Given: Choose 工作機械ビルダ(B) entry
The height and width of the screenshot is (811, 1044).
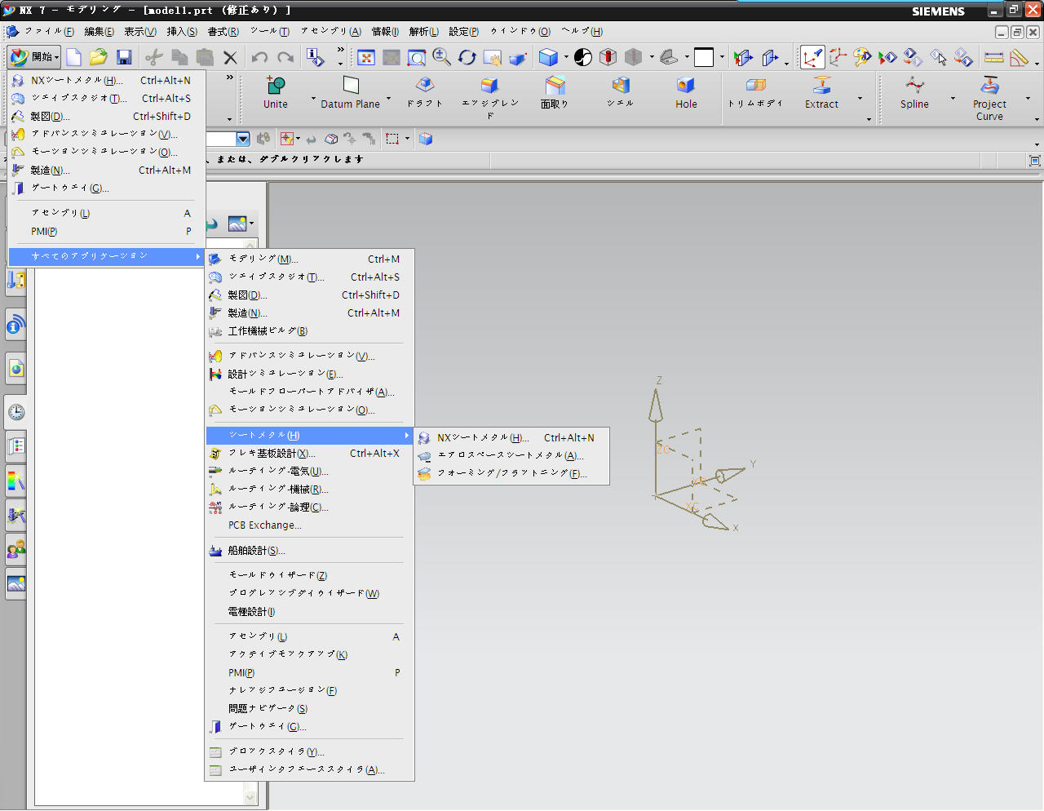Looking at the screenshot, I should tap(310, 330).
